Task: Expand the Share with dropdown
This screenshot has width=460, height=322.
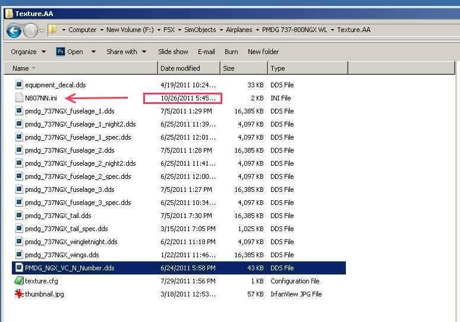Action: pyautogui.click(x=144, y=52)
